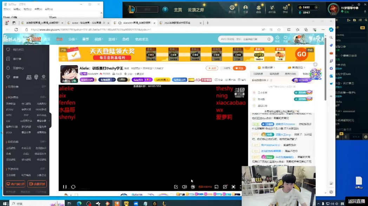Open the danmaku edit icon in player
This screenshot has width=368, height=206.
pyautogui.click(x=176, y=187)
